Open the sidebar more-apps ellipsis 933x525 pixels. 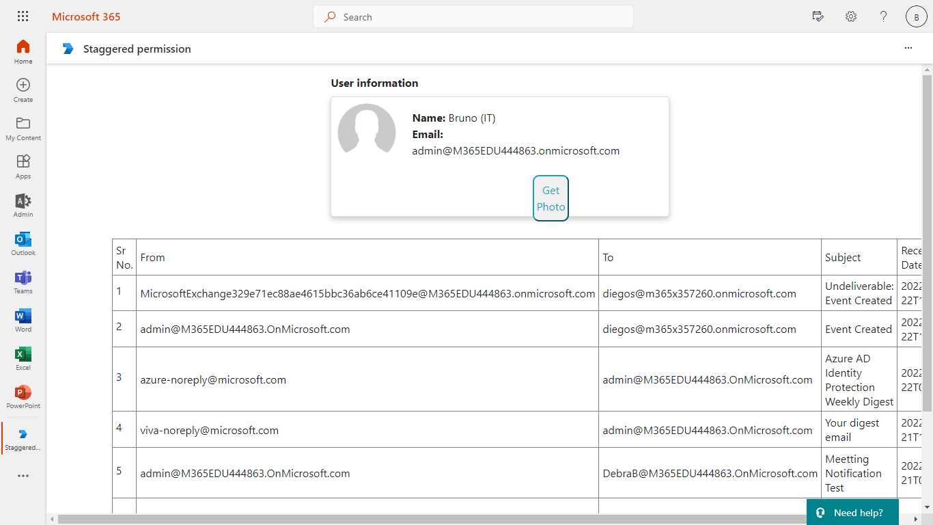[23, 476]
